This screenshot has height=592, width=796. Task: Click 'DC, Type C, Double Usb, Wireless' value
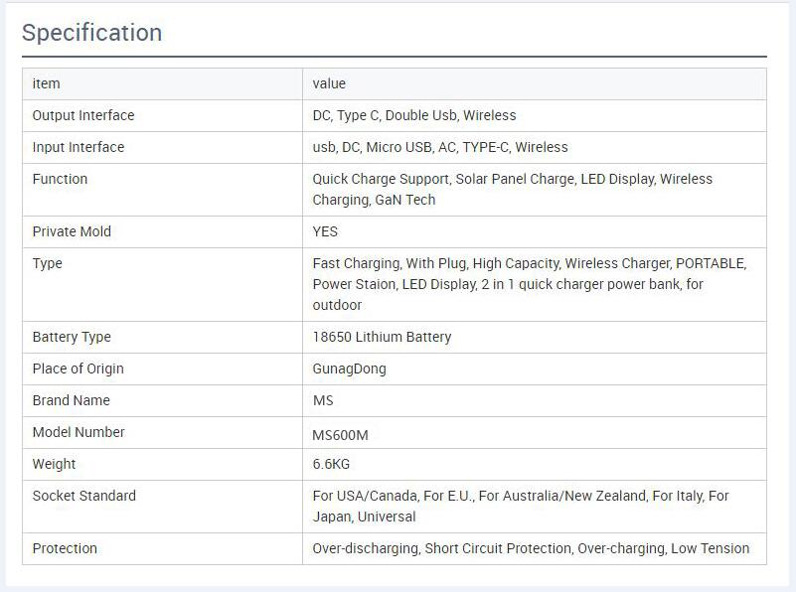(x=414, y=115)
